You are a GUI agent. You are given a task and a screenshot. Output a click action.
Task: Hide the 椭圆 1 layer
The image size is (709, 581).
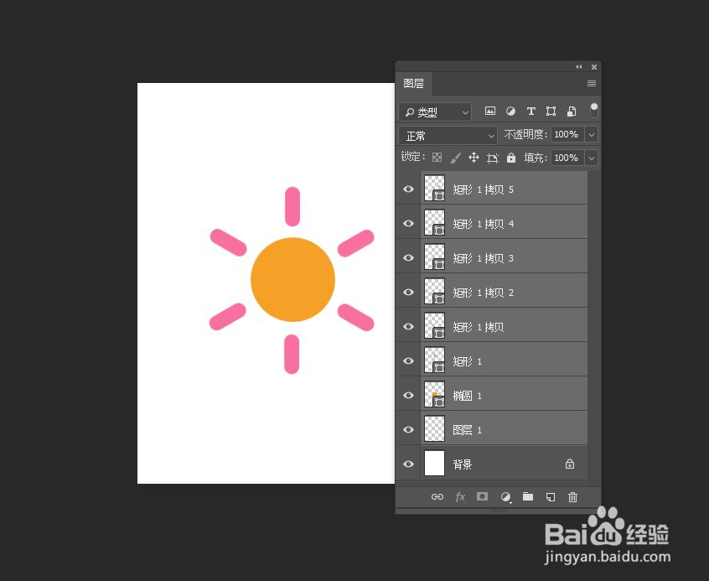pos(408,395)
